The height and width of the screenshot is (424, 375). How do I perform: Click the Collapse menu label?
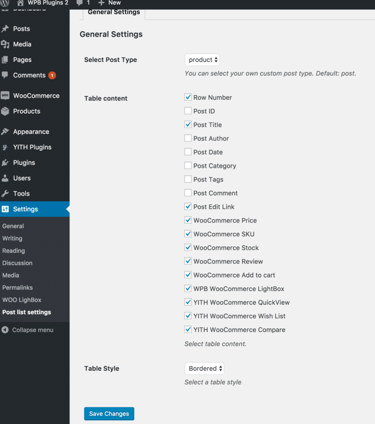[x=33, y=330]
